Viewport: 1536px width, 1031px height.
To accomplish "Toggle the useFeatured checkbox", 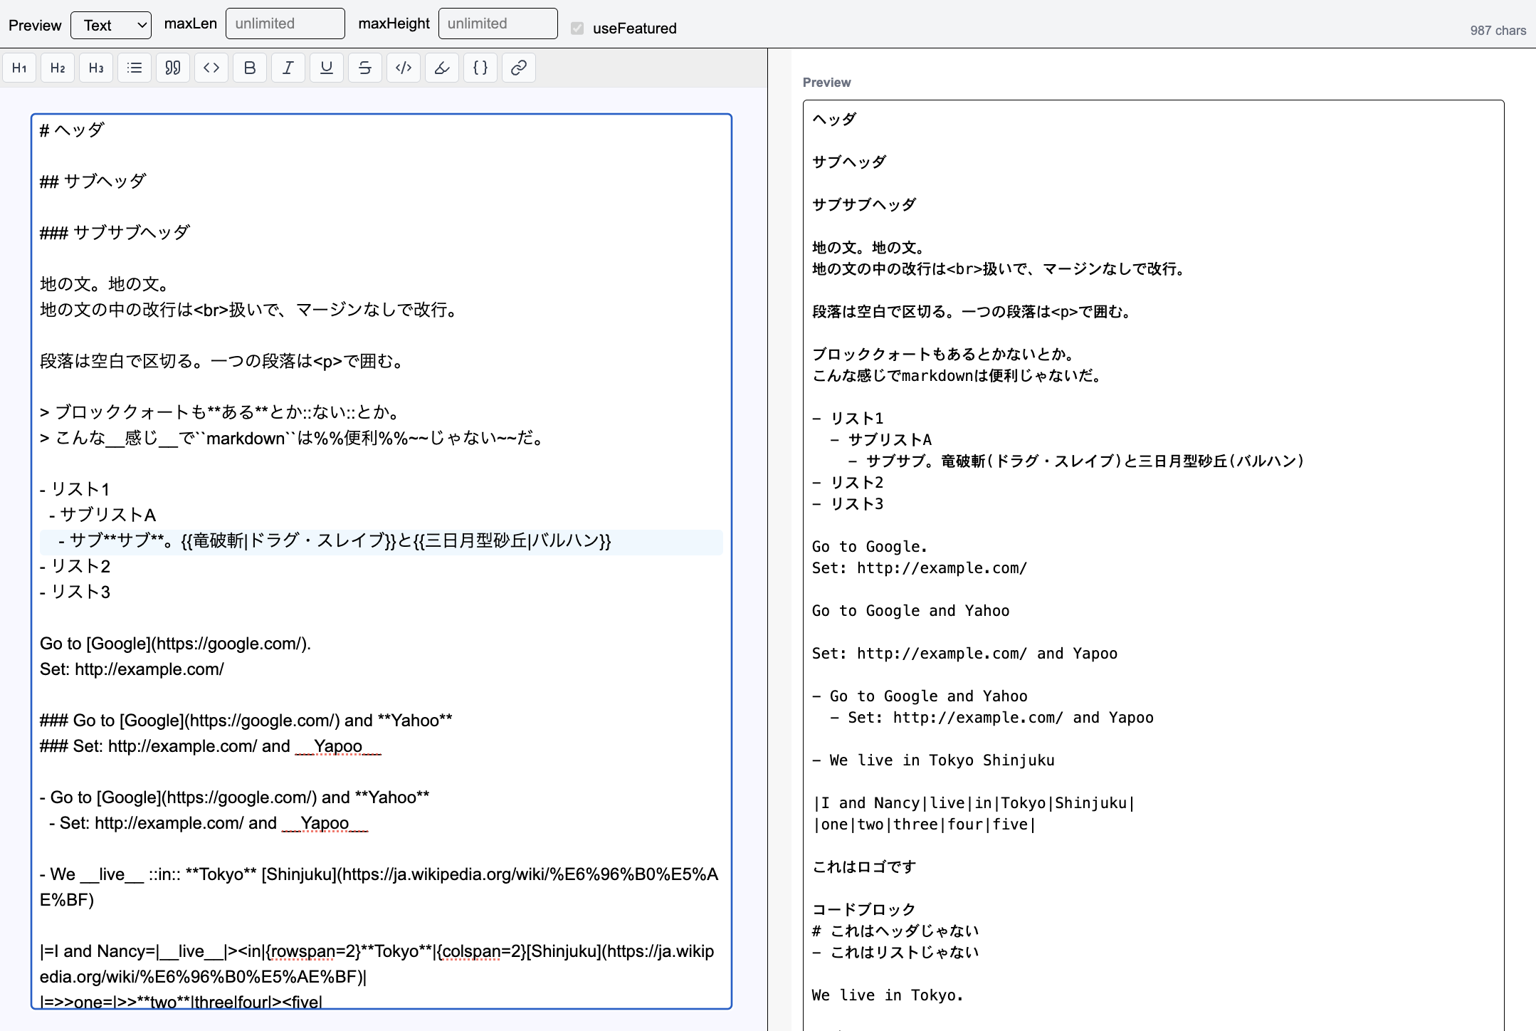I will 577,28.
